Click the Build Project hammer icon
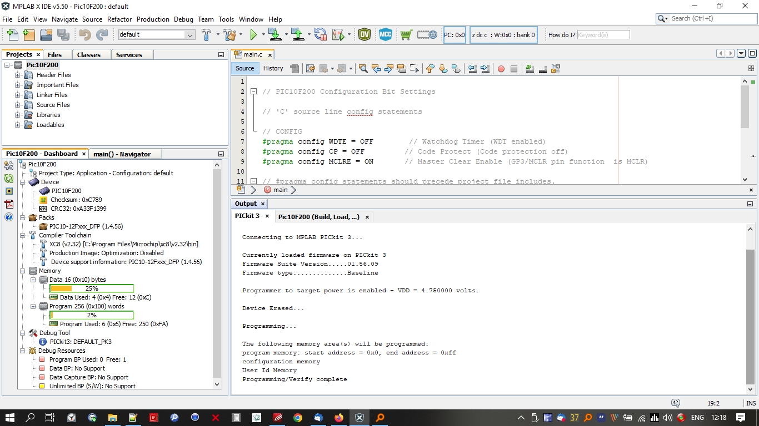The image size is (759, 426). 206,34
